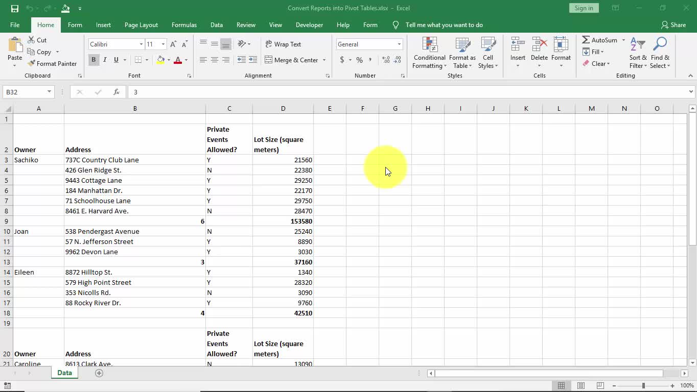
Task: Click the Insert Function fx icon
Action: point(117,92)
